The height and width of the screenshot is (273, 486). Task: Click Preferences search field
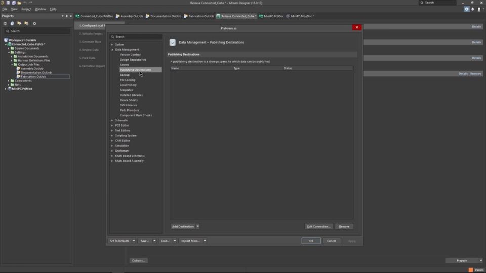tap(136, 36)
